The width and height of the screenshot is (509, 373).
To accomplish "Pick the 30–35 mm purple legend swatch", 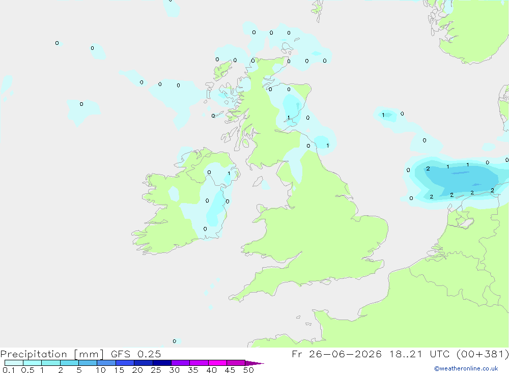I will pyautogui.click(x=181, y=363).
